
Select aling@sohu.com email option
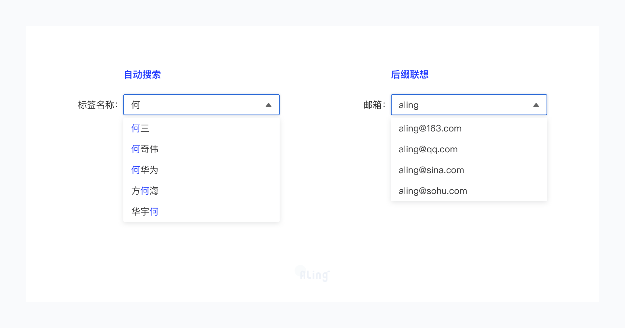pos(433,191)
